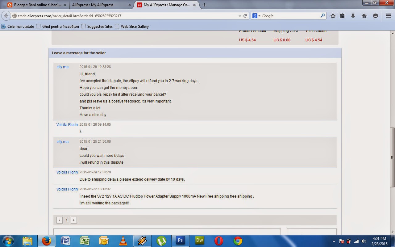Screen dimensions: 395x247
Task: Open Opera browser from taskbar
Action: 219,241
